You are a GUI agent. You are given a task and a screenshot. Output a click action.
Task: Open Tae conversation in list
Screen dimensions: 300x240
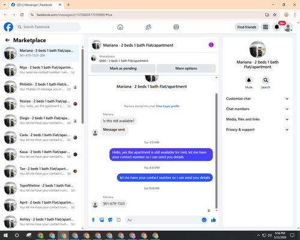40,171
